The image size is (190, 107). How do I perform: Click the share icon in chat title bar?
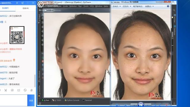coord(23,3)
